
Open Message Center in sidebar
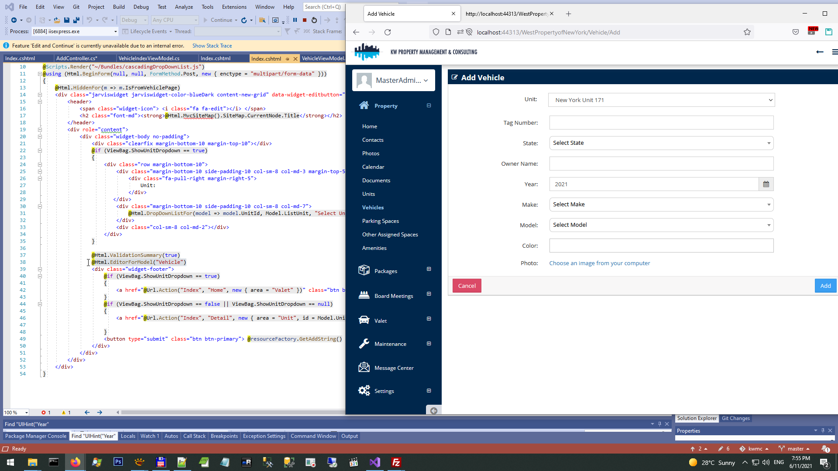pyautogui.click(x=394, y=368)
